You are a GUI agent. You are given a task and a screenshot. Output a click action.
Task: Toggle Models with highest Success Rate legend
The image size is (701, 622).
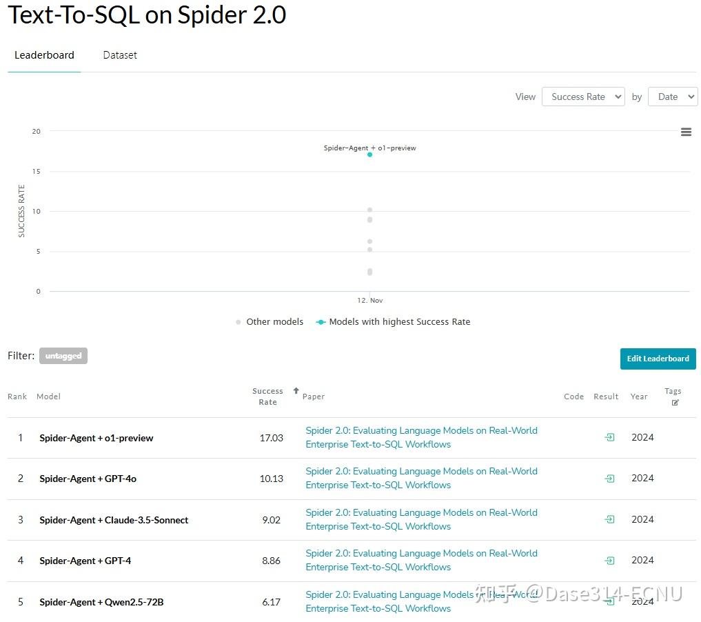[x=393, y=321]
